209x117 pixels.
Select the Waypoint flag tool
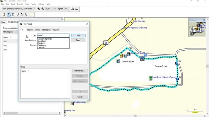18,15
